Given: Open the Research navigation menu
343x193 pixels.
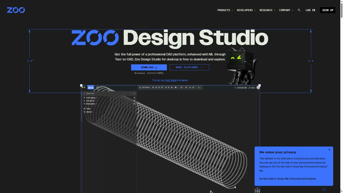Looking at the screenshot, I should pos(267,10).
